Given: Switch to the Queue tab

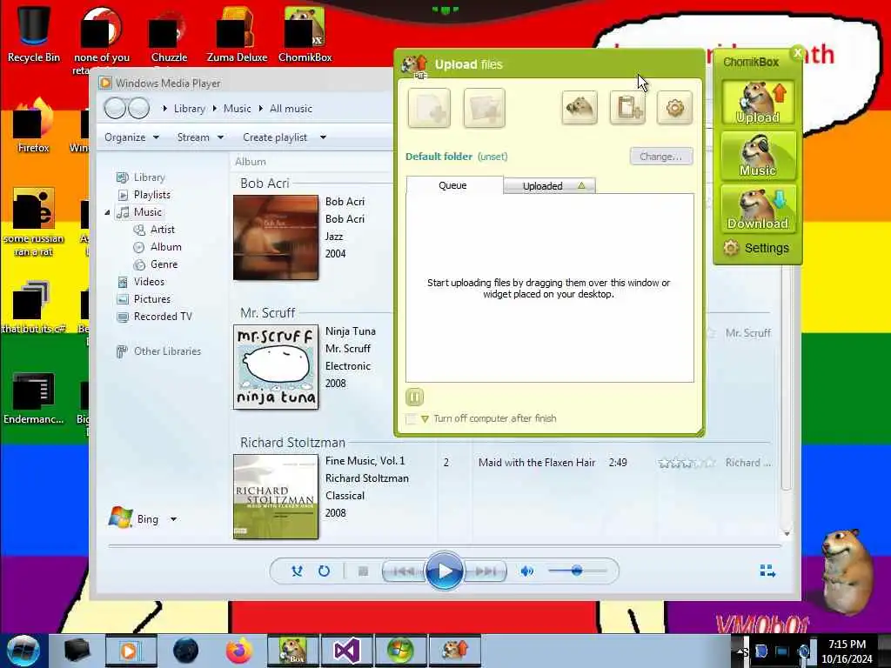Looking at the screenshot, I should [x=454, y=185].
